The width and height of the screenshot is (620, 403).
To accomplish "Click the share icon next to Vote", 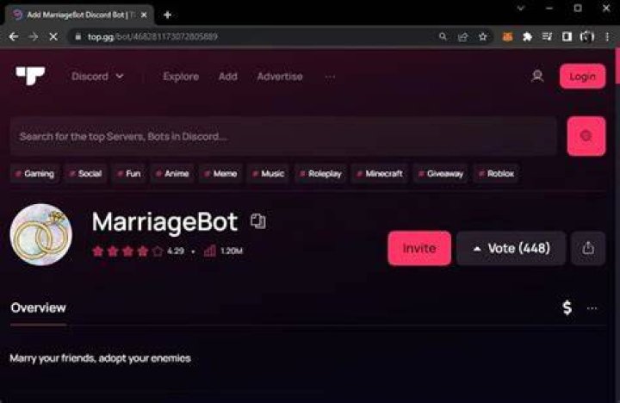I will click(x=588, y=248).
